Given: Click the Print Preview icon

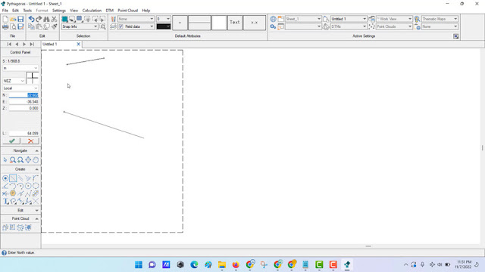Looking at the screenshot, I should point(13,27).
